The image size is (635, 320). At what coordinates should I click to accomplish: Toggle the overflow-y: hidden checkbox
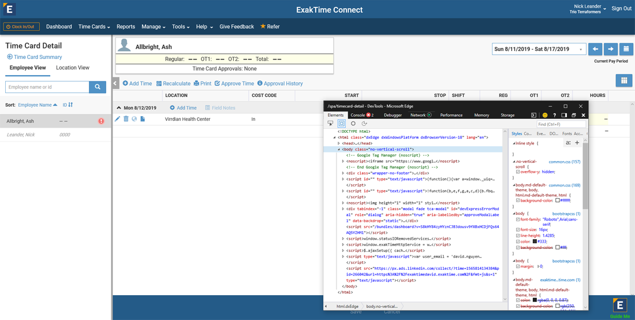(518, 172)
